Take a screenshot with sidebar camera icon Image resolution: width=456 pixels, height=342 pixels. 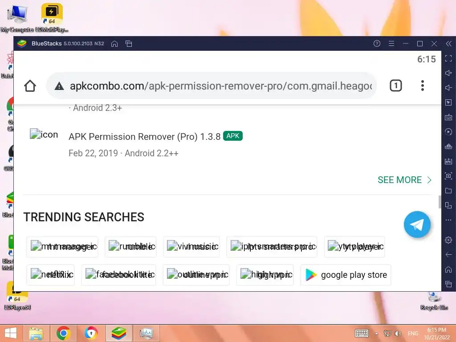point(448,175)
